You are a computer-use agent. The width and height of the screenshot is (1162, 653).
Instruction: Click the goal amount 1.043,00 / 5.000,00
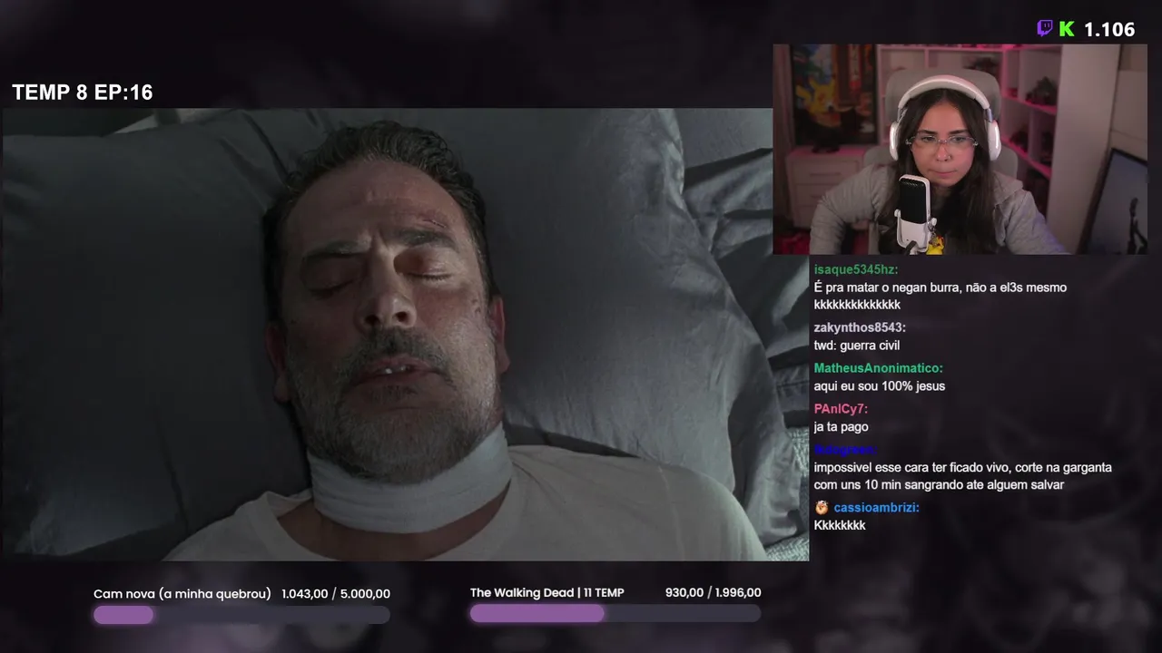[336, 594]
